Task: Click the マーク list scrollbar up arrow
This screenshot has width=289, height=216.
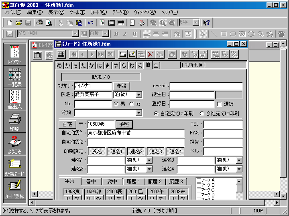Action: [239, 181]
